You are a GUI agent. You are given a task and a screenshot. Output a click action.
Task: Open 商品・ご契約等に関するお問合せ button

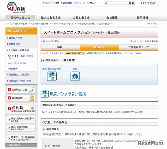pos(21,128)
